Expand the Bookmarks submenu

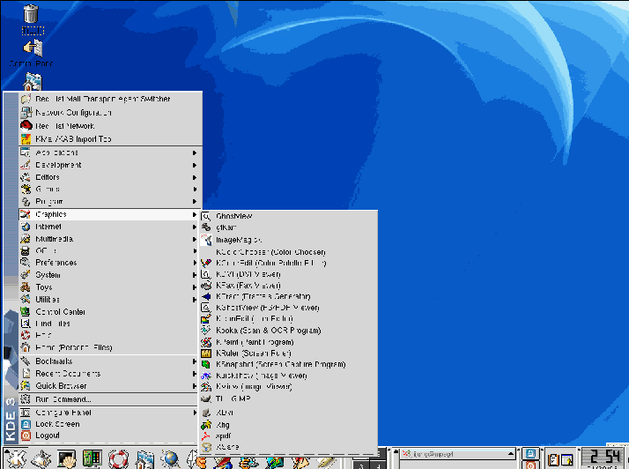tap(108, 361)
